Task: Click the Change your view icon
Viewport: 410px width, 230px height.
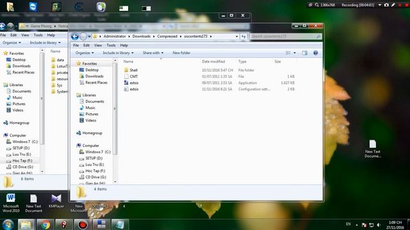Action: 288,53
